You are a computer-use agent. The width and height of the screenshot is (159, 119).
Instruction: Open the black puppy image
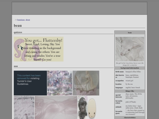(82, 108)
